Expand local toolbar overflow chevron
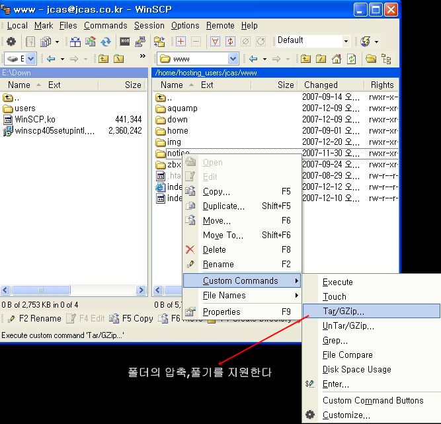The image size is (441, 424). point(143,56)
